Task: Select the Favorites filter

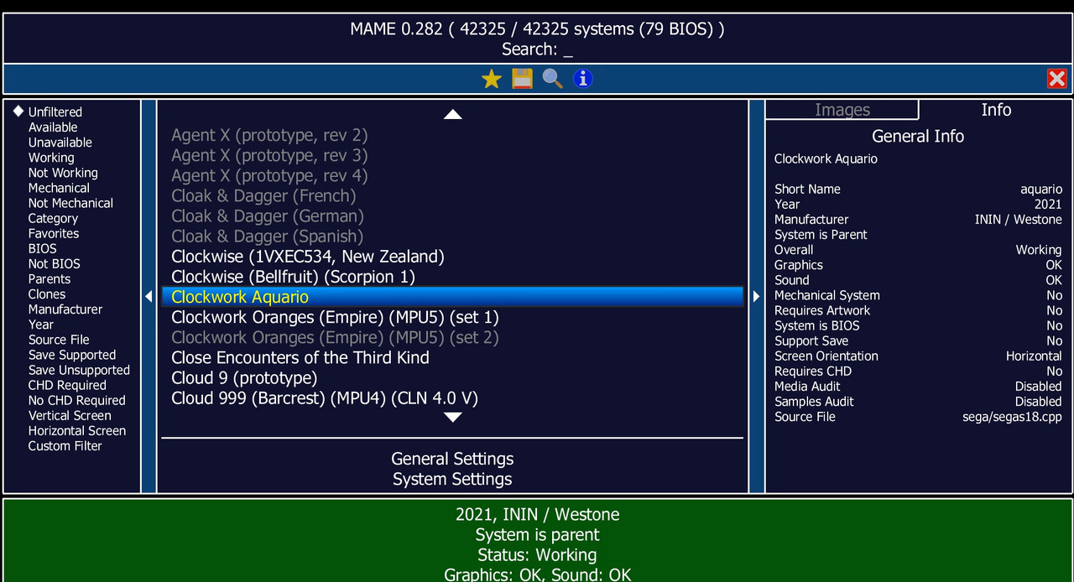Action: [54, 233]
